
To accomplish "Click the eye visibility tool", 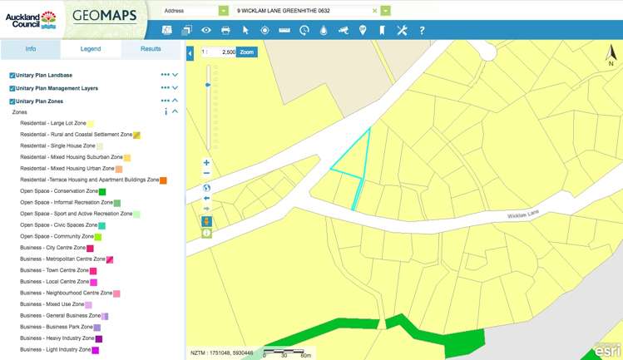I will [205, 30].
